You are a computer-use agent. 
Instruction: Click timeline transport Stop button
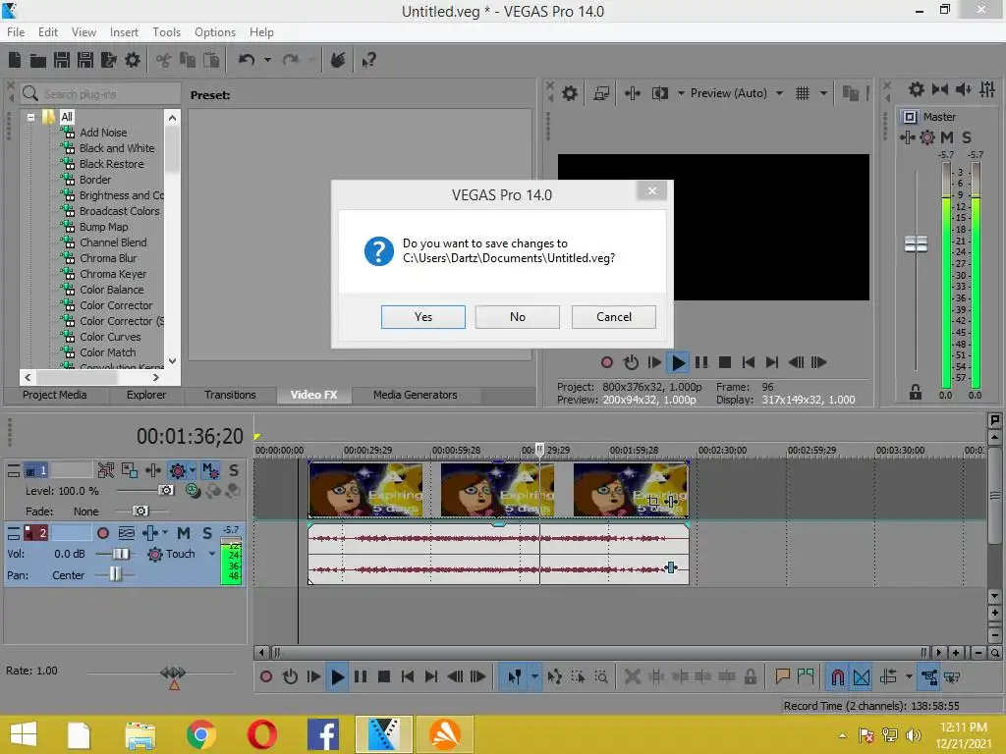pos(384,677)
